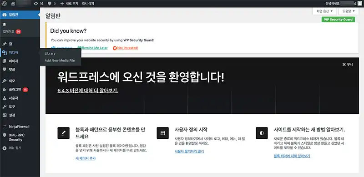Click the 사용자 정의 시작 heading
This screenshot has height=177, width=364.
[191, 130]
